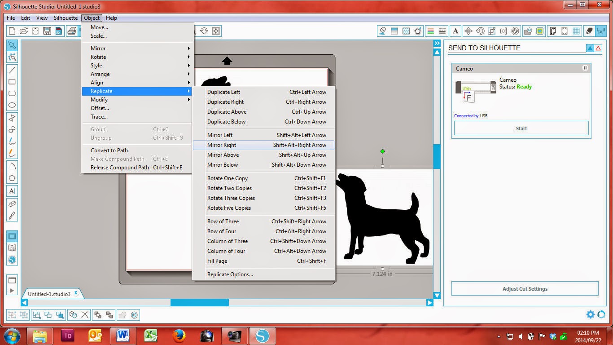Choose the Select arrow tool

[12, 45]
